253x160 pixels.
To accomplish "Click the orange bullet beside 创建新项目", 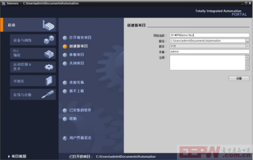I will [x=65, y=46].
